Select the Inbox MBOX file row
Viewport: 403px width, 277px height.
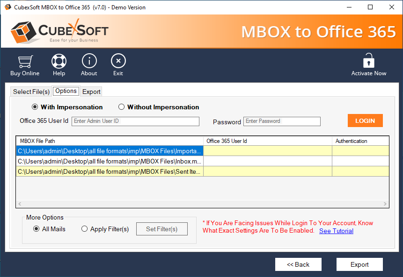pyautogui.click(x=110, y=161)
